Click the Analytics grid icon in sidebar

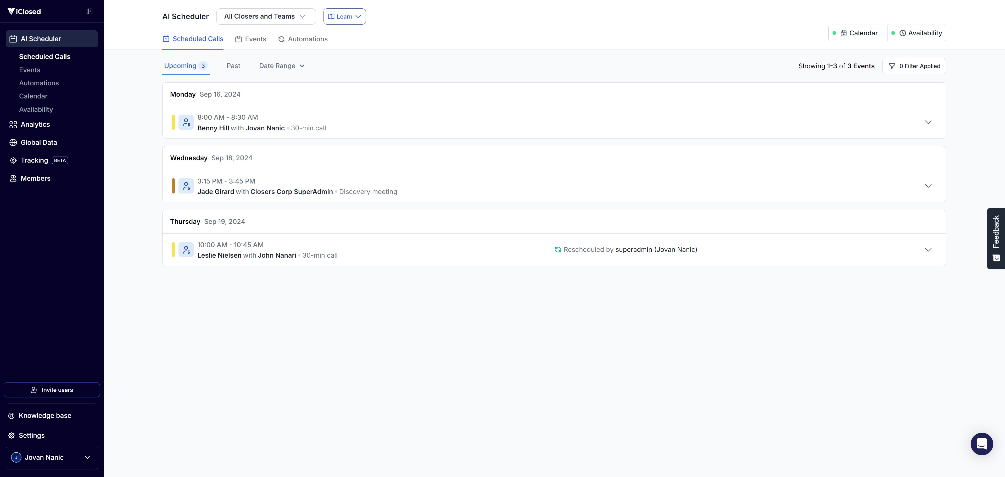(x=13, y=125)
